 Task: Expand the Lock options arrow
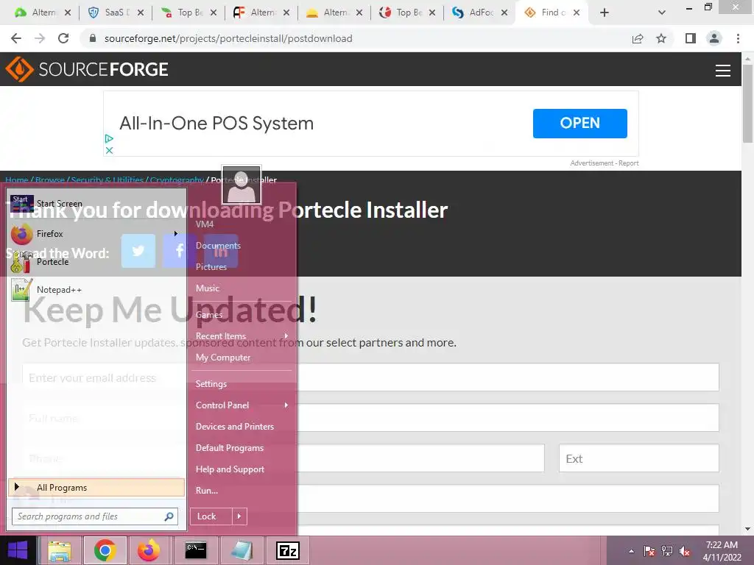tap(239, 516)
